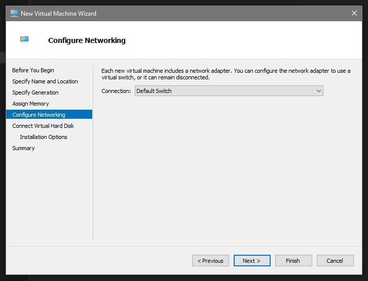Click the Previous button
This screenshot has width=368, height=281.
pos(210,261)
